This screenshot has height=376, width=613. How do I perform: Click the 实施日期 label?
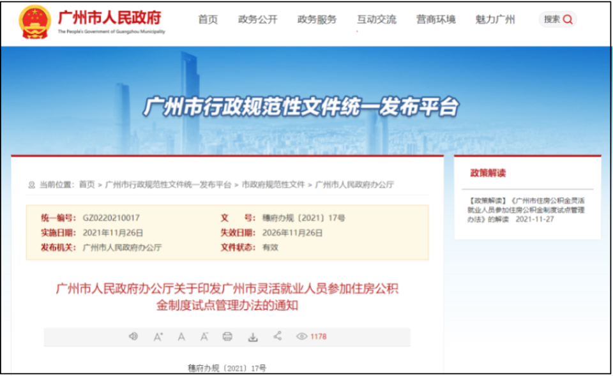tap(58, 233)
